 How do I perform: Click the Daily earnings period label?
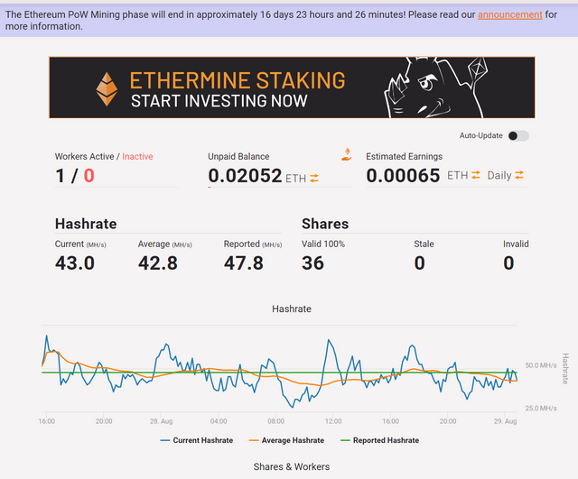[x=499, y=176]
